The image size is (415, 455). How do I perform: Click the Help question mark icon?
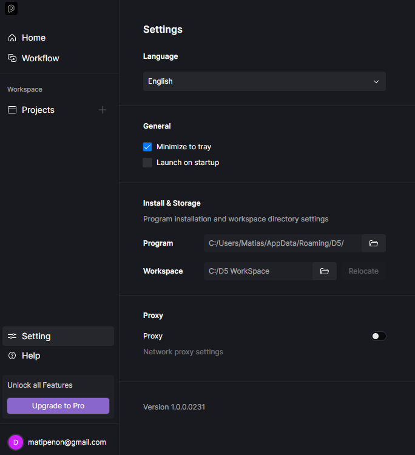12,356
